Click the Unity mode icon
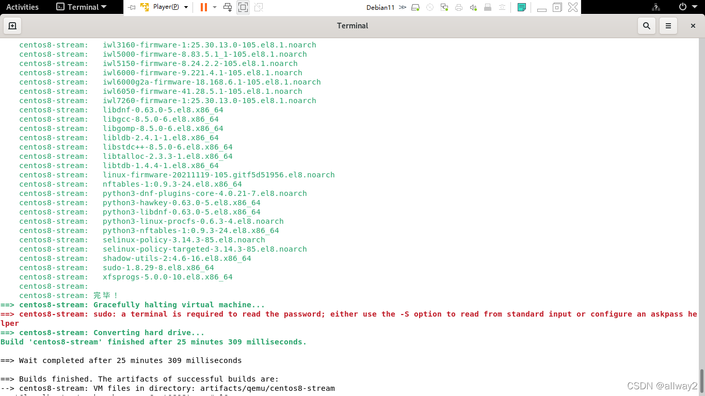Viewport: 705px width, 396px height. point(259,7)
